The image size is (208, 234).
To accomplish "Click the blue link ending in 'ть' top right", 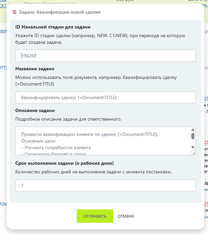I will coord(205,5).
